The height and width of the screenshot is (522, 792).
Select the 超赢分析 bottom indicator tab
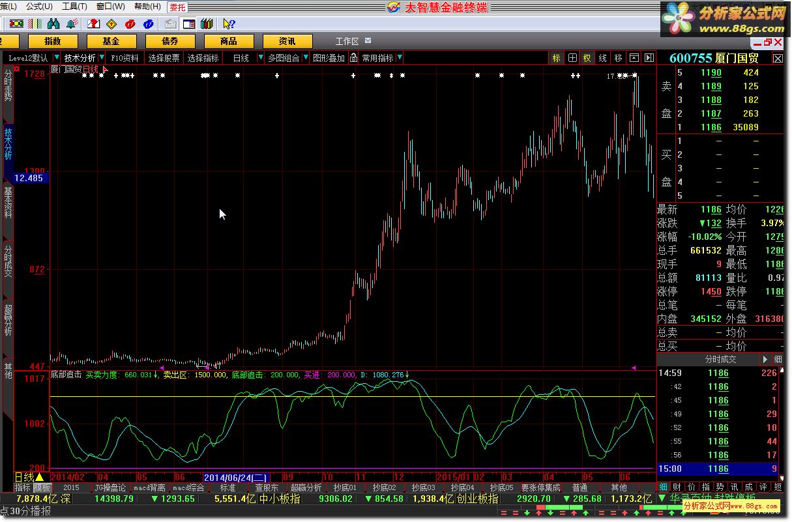coord(306,487)
